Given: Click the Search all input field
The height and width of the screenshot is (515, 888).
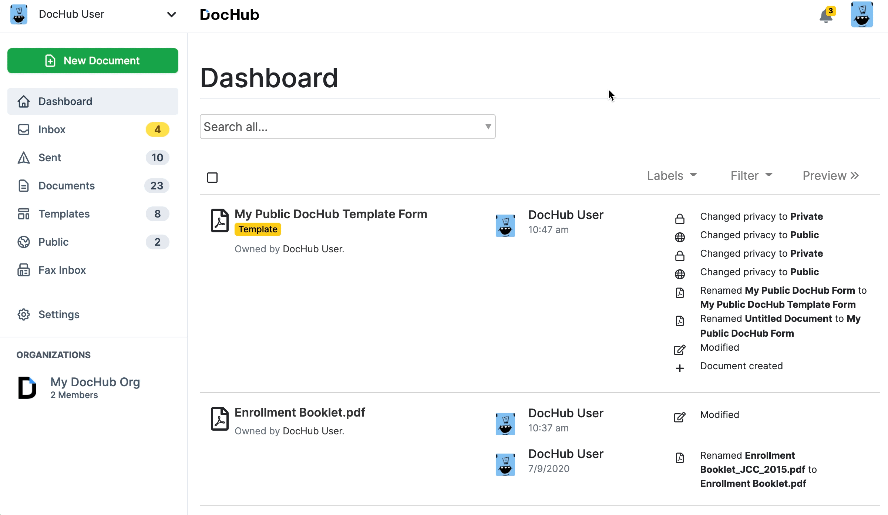Looking at the screenshot, I should coord(347,126).
